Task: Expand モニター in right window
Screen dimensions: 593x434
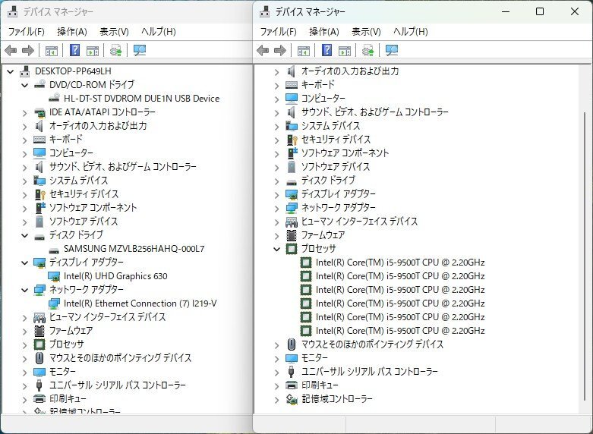Action: tap(277, 359)
